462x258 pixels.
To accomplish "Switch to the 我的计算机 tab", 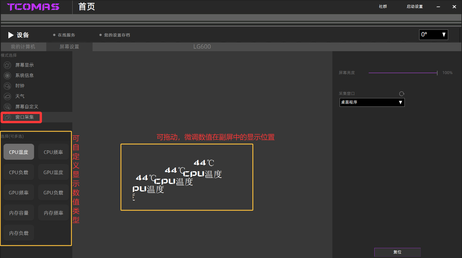I will coord(23,47).
